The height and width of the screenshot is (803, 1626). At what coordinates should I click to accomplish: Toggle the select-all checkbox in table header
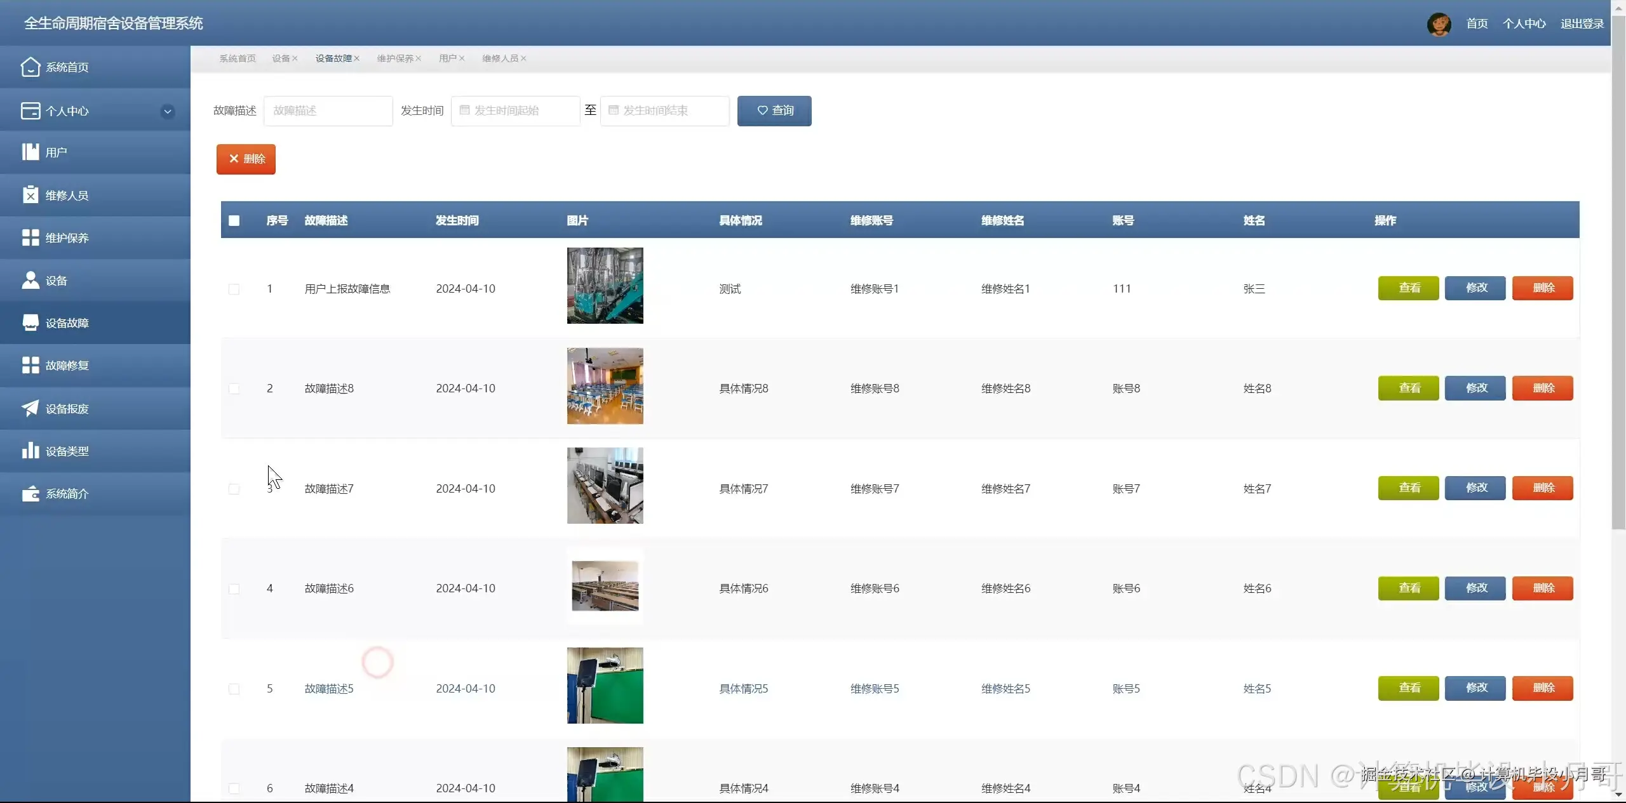234,220
